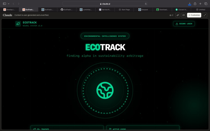The image size is (210, 131).
Task: Click the Customize button
Action: (x=194, y=15)
